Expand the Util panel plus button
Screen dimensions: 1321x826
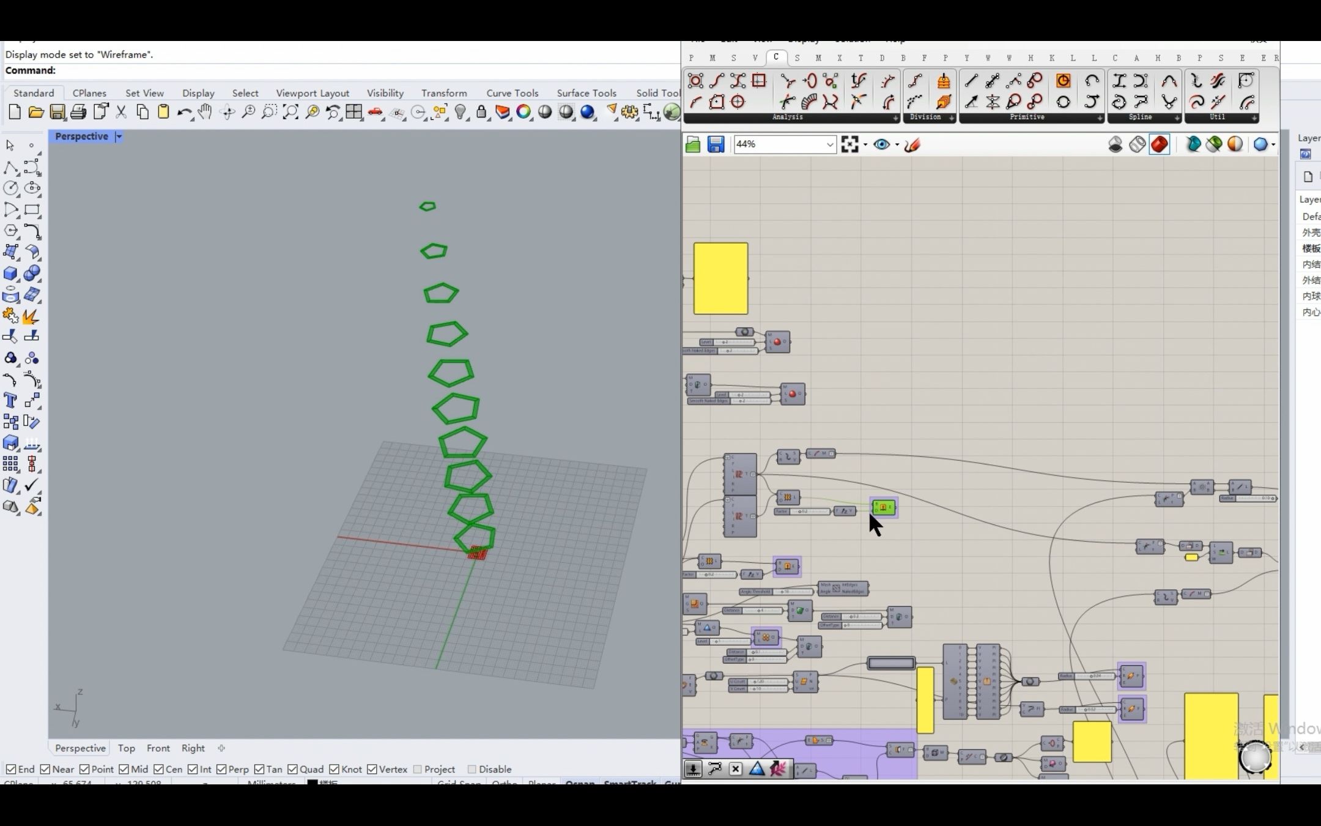[x=1254, y=117]
